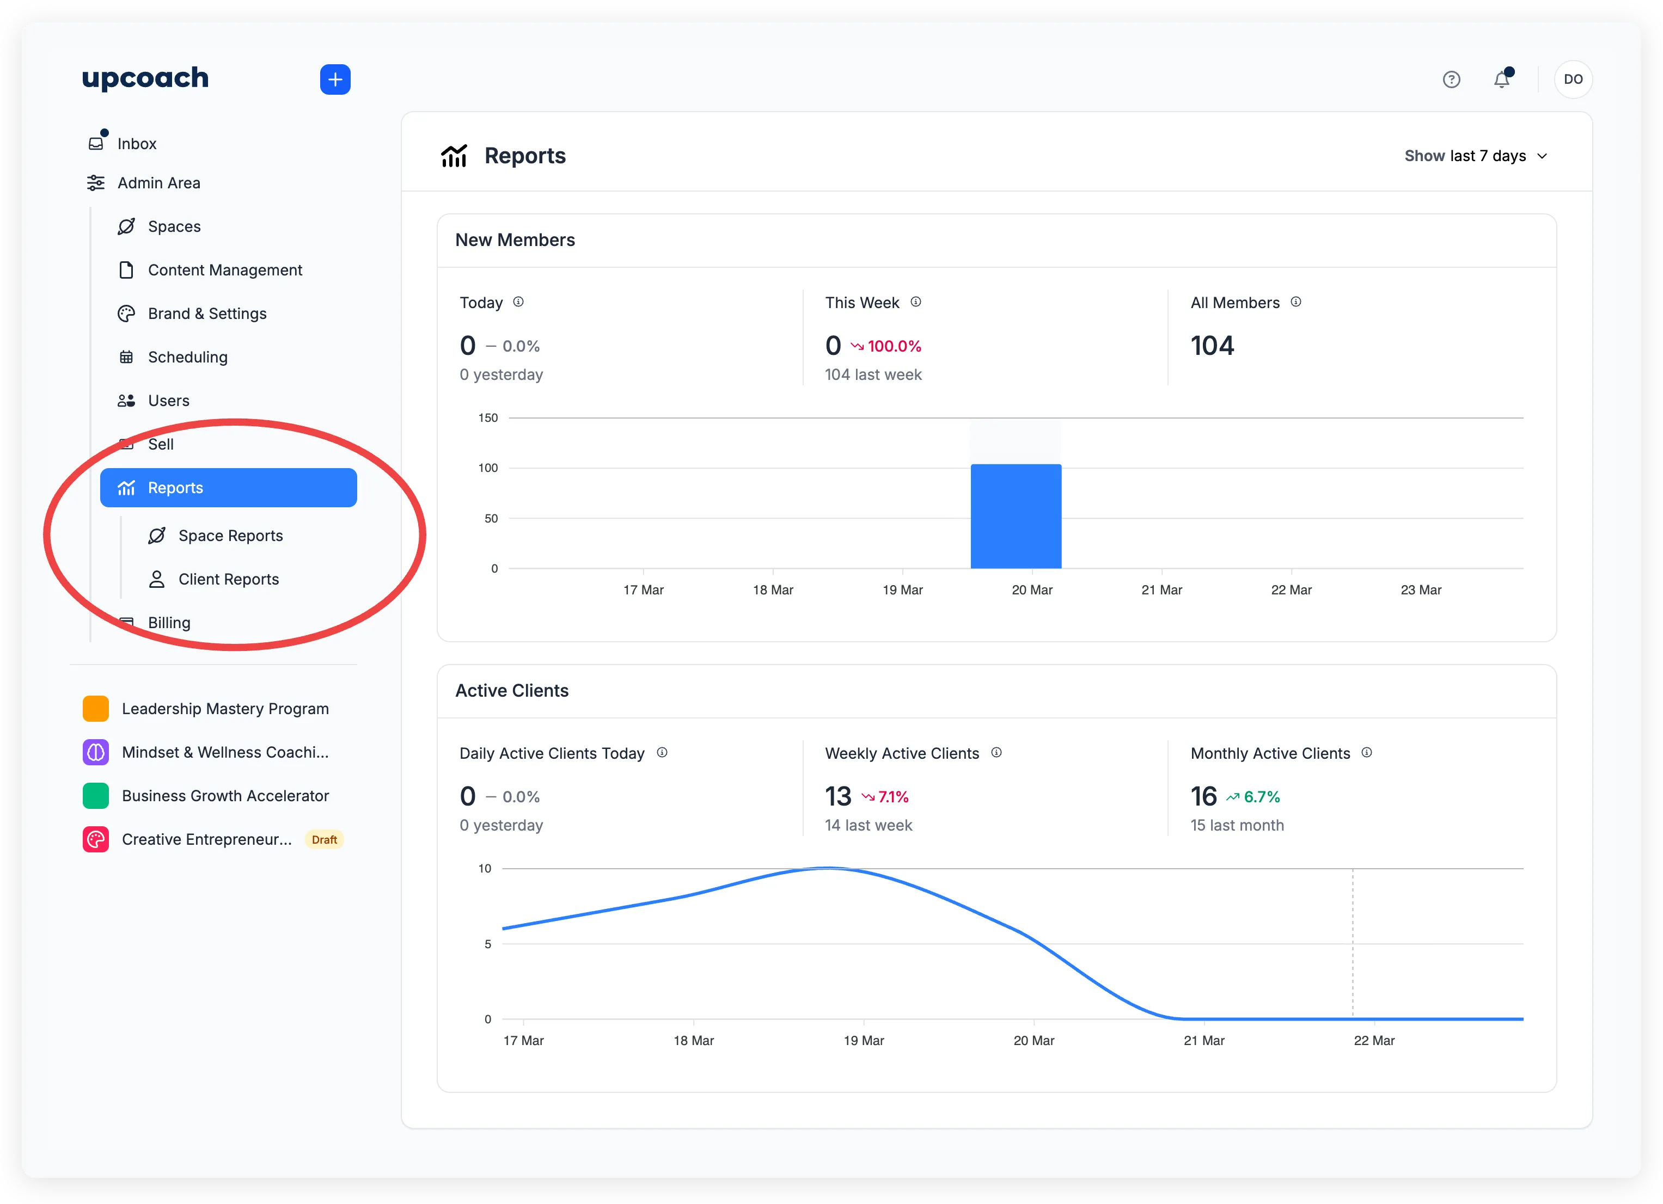This screenshot has height=1204, width=1663.
Task: Open the Leadership Mastery Program
Action: [225, 708]
